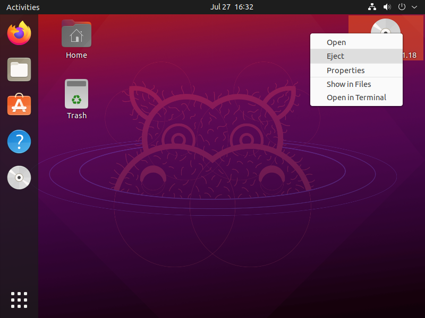Screen dimensions: 425x318
Task: Choose Properties from the context menu
Action: click(345, 70)
